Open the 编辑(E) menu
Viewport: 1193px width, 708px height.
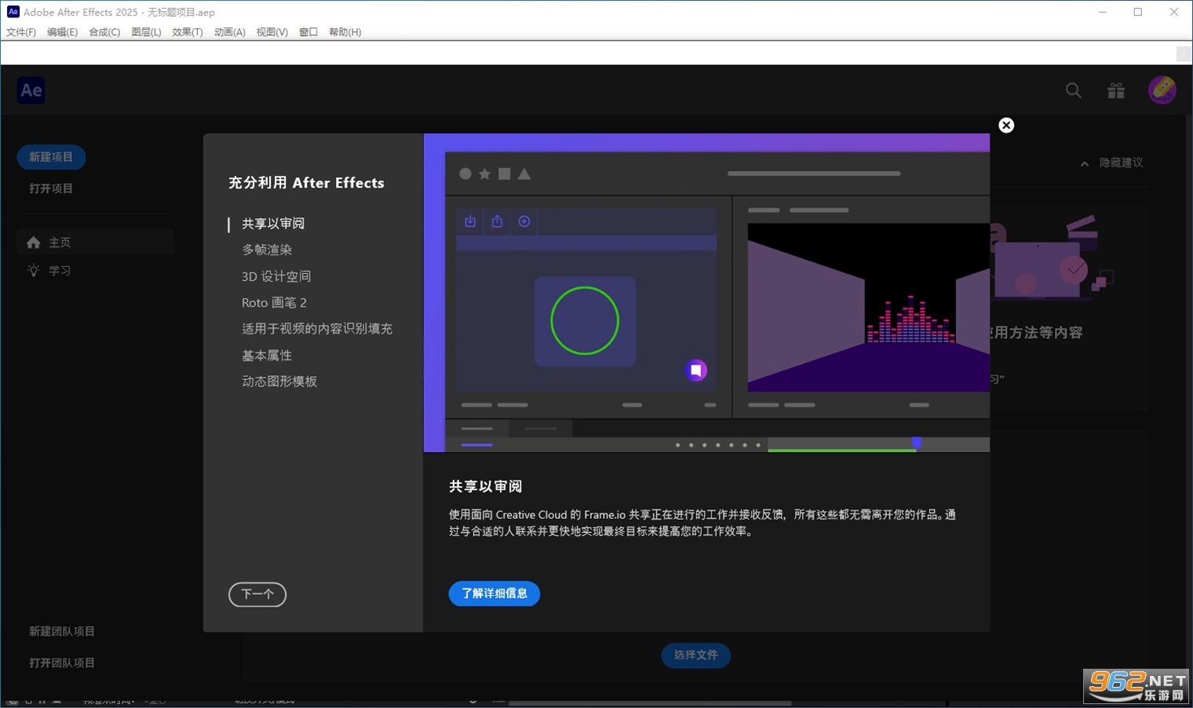(x=62, y=32)
